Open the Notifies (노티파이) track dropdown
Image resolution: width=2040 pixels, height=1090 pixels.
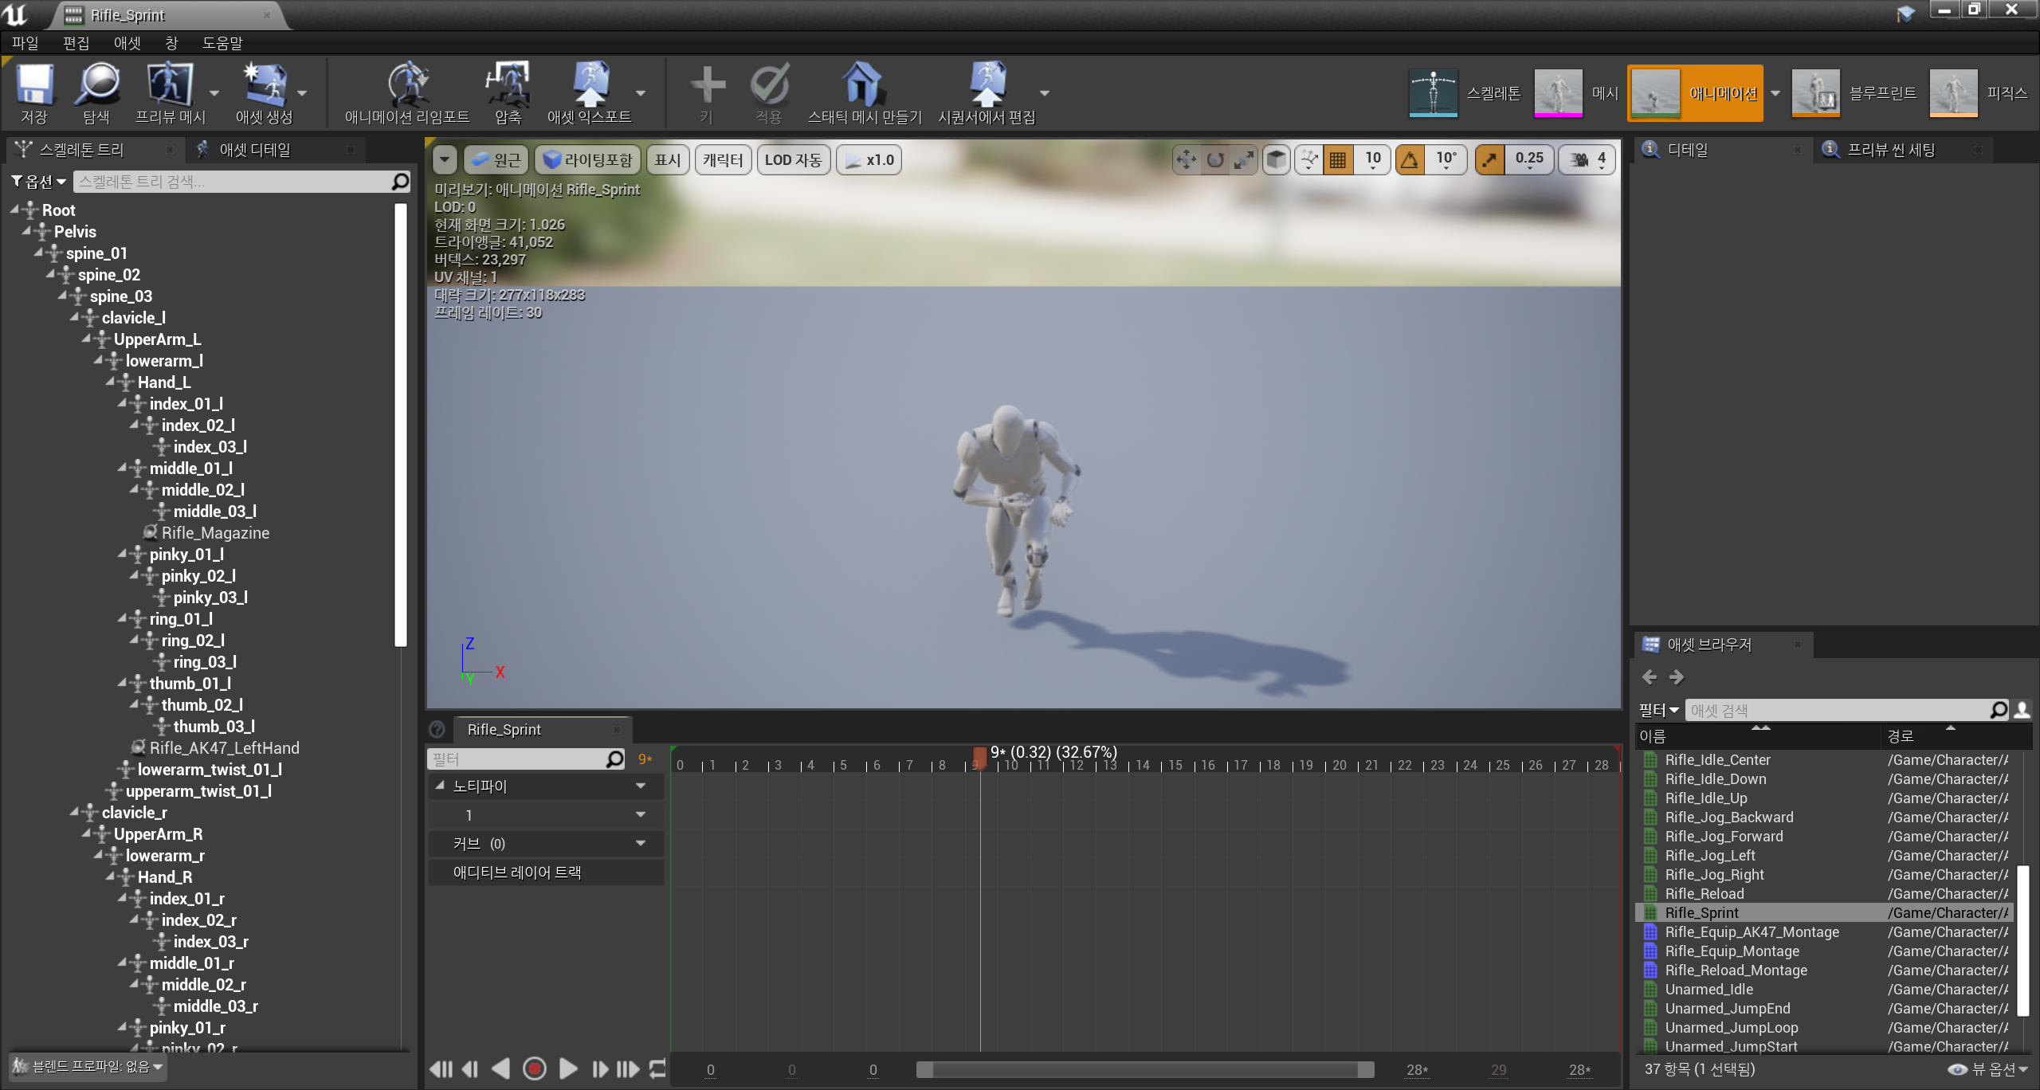tap(640, 786)
